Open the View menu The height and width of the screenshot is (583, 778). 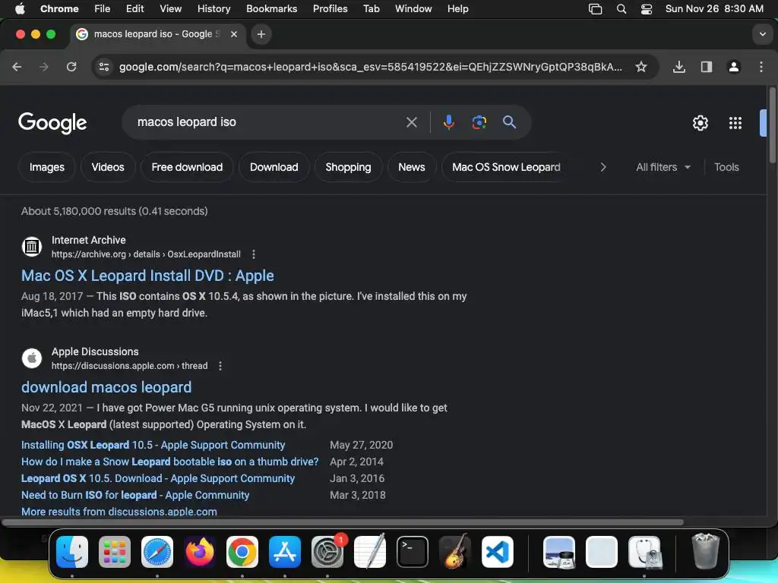(x=170, y=9)
